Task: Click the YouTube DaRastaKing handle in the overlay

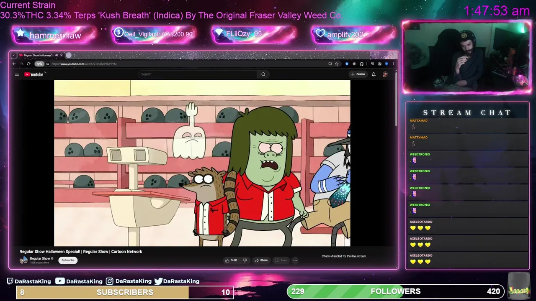Action: 79,281
